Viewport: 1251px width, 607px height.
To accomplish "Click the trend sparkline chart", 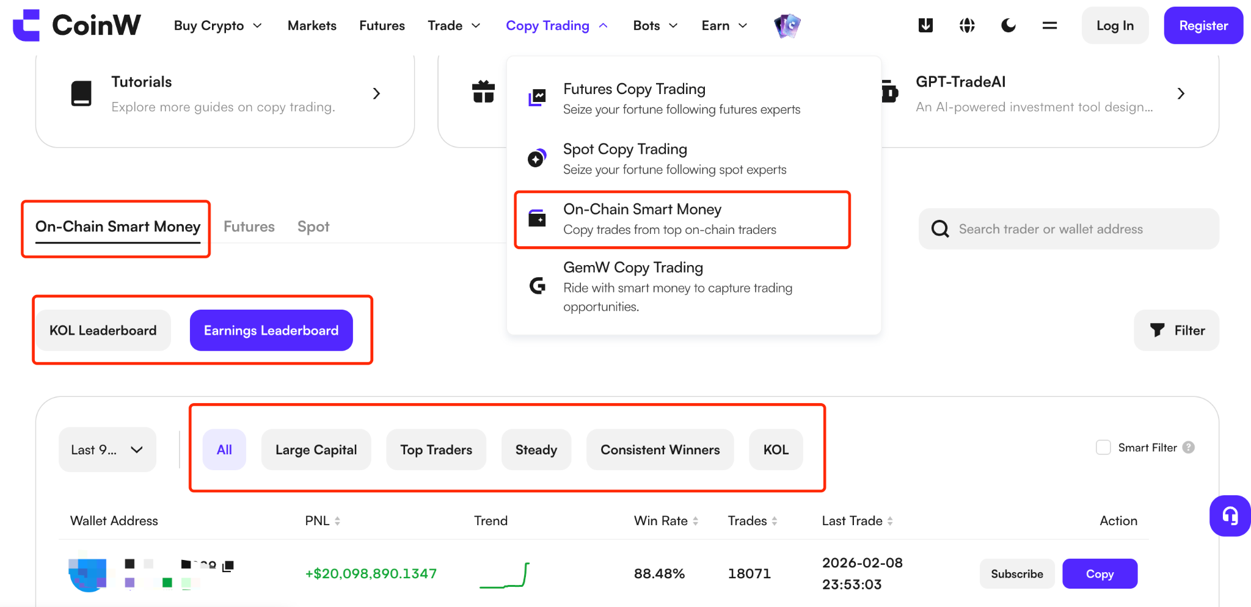I will click(505, 575).
